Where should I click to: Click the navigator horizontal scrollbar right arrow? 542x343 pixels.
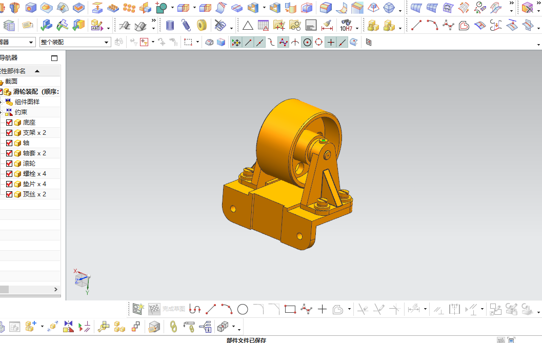pyautogui.click(x=56, y=289)
